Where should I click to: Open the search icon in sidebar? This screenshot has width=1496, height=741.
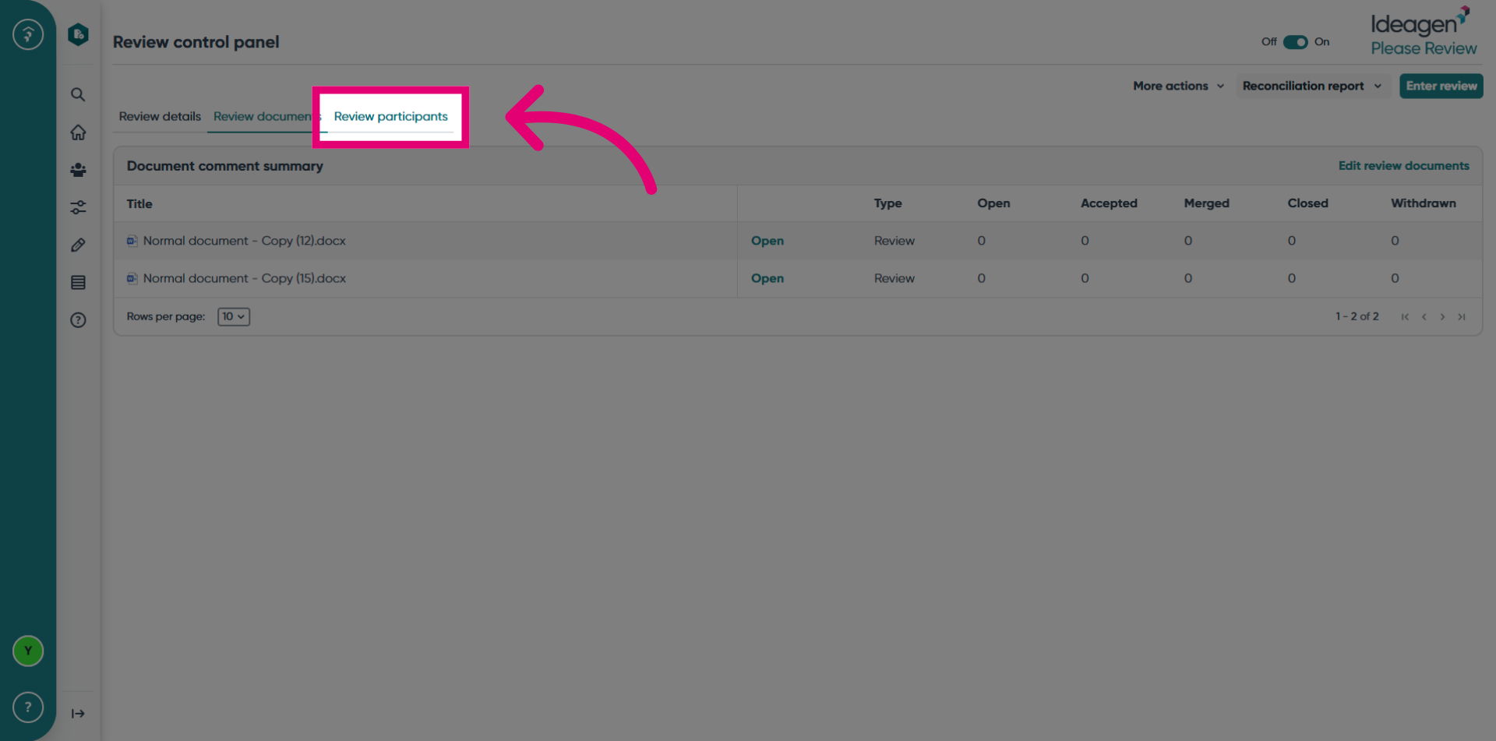click(78, 95)
